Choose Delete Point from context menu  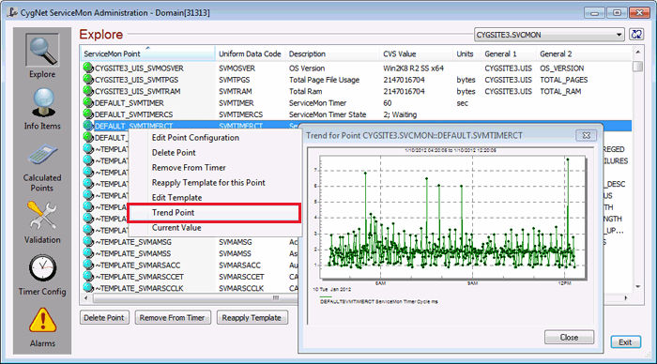coord(174,153)
